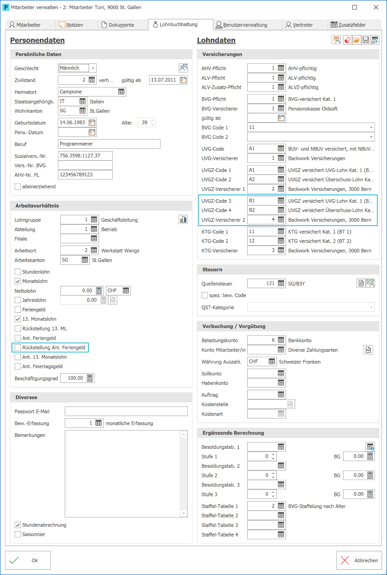Expand the QST-Kategorie dropdown

click(x=371, y=307)
